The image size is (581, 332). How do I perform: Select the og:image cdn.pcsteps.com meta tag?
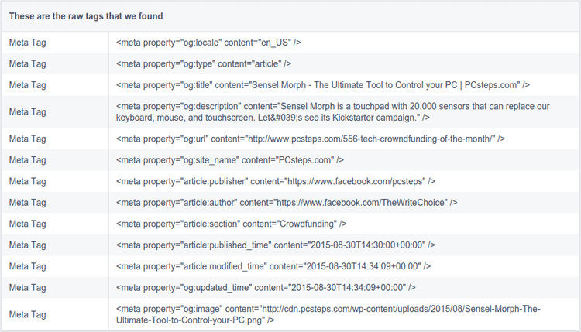pos(328,314)
